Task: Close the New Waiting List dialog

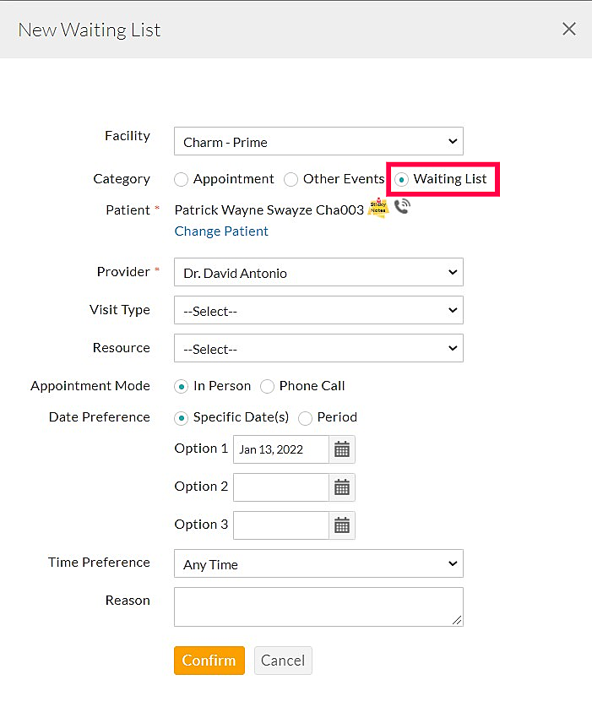Action: tap(568, 28)
